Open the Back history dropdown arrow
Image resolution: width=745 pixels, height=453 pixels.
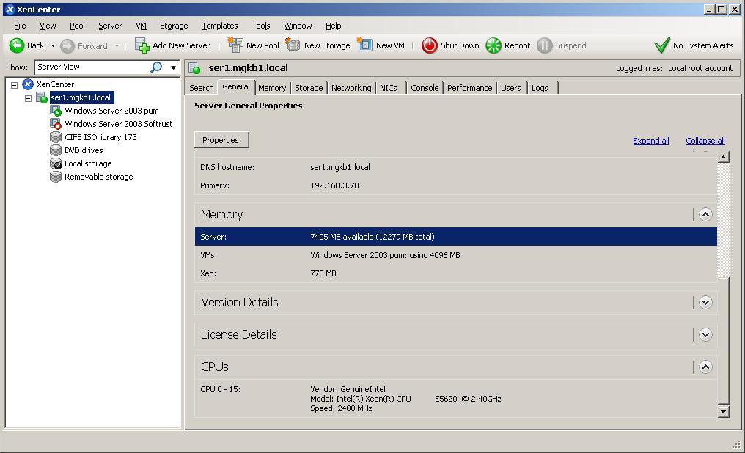(x=53, y=46)
